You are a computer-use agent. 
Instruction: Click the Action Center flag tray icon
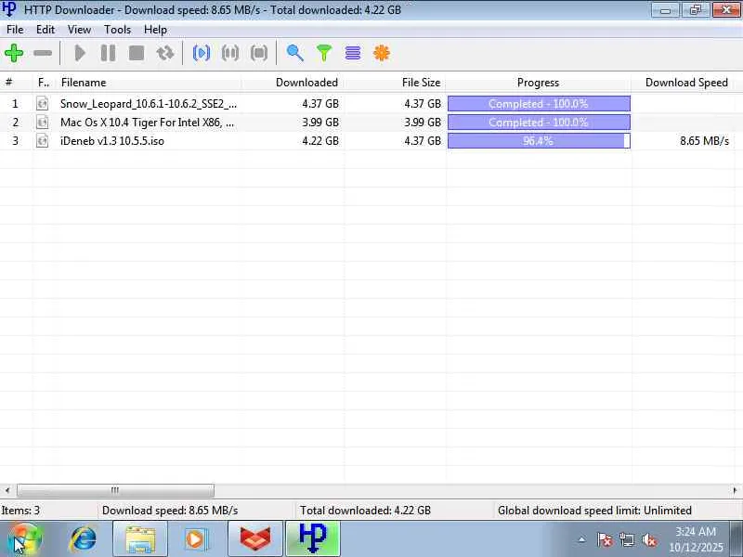click(x=605, y=539)
